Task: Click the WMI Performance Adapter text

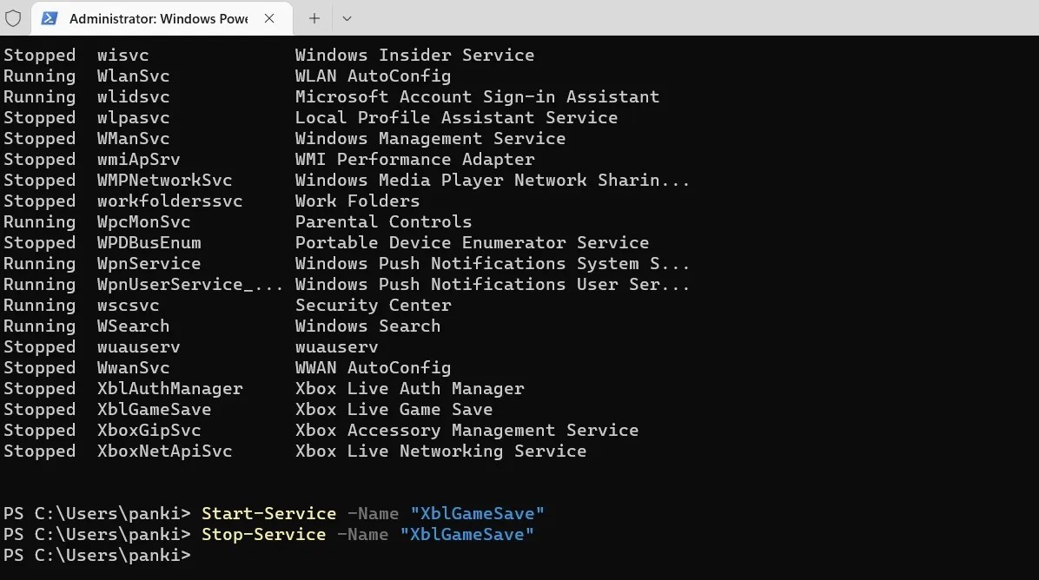Action: pos(414,159)
